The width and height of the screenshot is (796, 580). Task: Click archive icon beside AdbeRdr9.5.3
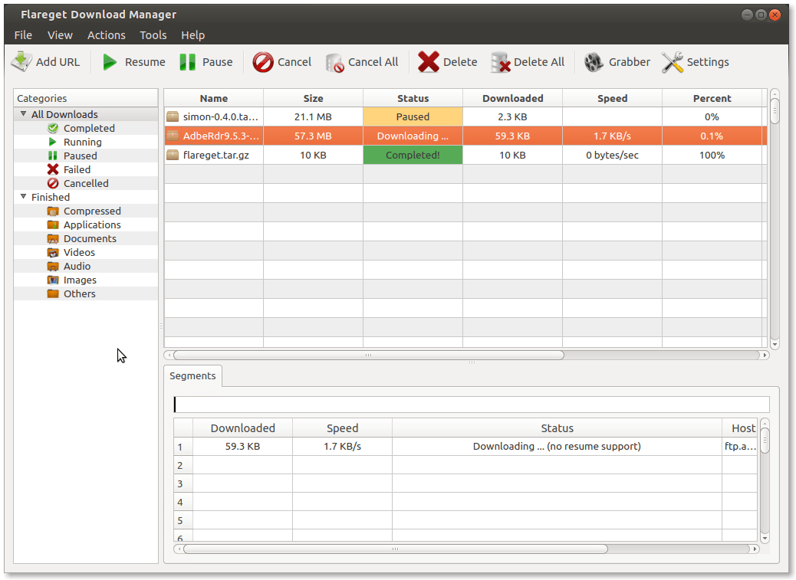pos(173,136)
